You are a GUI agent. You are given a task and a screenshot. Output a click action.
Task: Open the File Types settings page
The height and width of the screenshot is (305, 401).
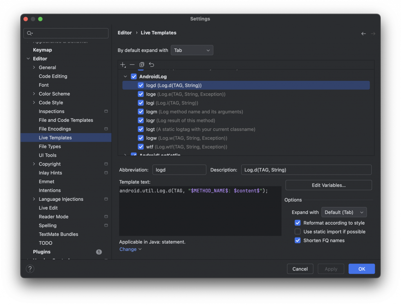(x=50, y=146)
